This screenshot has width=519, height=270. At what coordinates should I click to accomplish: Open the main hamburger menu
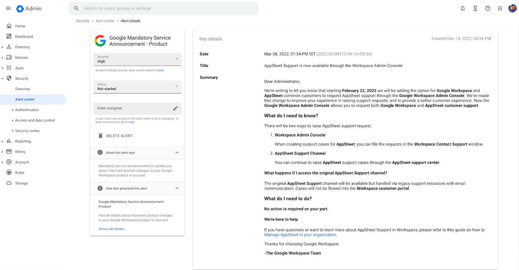(8, 8)
